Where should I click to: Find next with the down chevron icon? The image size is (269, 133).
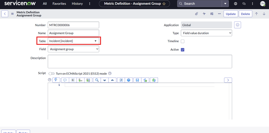point(105,80)
